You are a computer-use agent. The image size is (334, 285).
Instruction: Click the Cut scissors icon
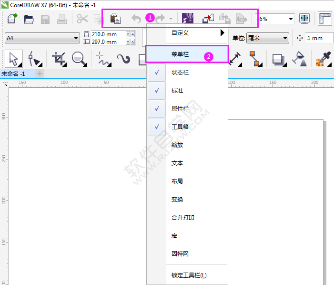pyautogui.click(x=82, y=19)
